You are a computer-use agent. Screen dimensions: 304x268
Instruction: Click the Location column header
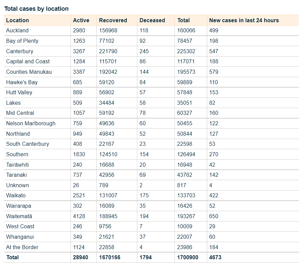click(18, 20)
